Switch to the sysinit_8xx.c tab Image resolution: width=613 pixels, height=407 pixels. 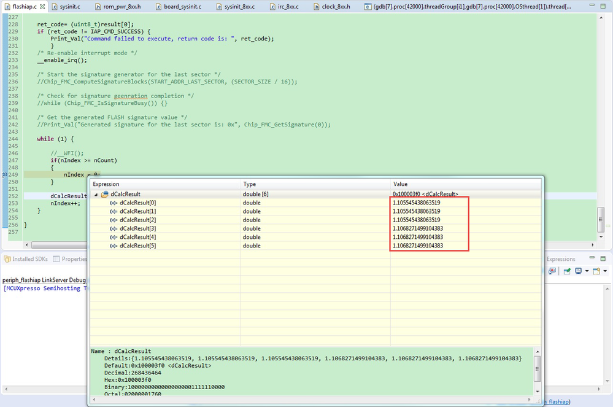[236, 7]
